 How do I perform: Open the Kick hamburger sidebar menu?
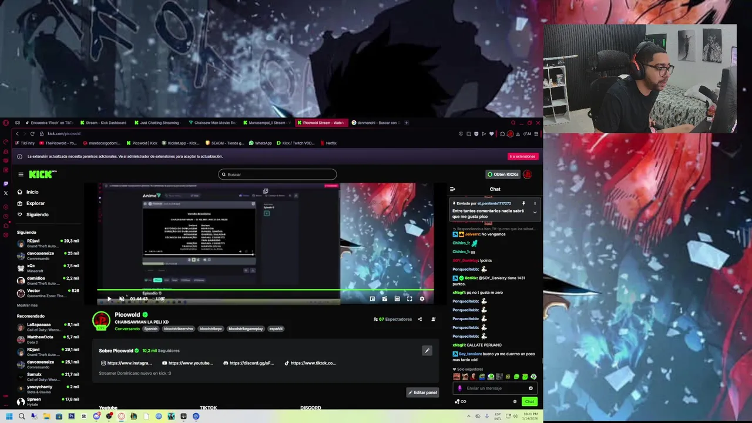point(21,174)
